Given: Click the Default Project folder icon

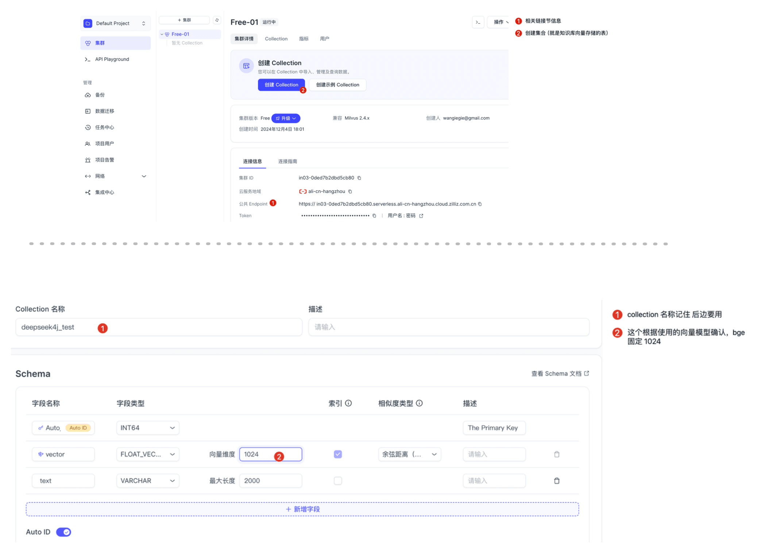Looking at the screenshot, I should (88, 23).
